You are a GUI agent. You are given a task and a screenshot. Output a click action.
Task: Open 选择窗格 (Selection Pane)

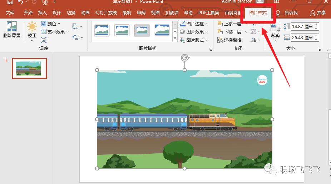(x=229, y=40)
